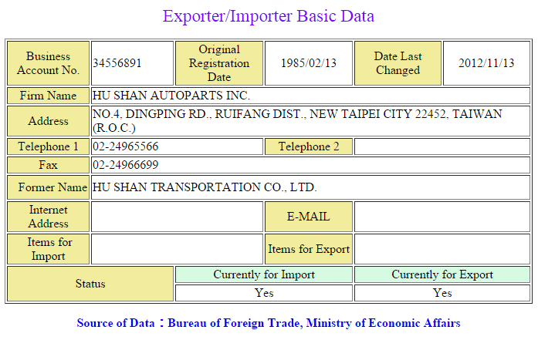The image size is (538, 340).
Task: Click the Items for Import label
Action: click(49, 249)
